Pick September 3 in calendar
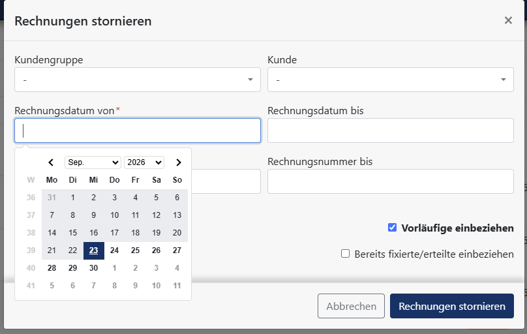The image size is (527, 334). (x=115, y=198)
